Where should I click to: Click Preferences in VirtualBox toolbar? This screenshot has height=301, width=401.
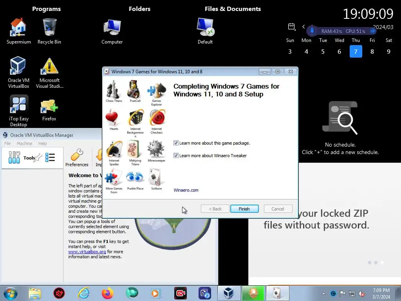pyautogui.click(x=77, y=158)
